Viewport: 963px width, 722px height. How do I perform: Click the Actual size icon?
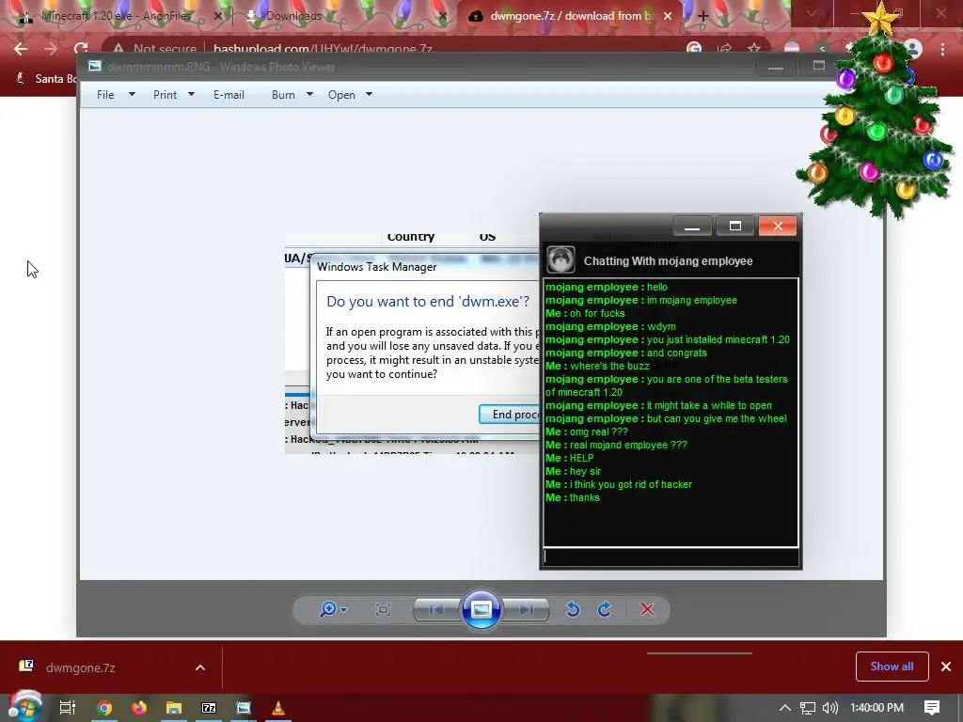click(383, 609)
